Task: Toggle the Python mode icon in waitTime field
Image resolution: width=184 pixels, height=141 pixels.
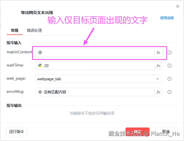Action: (x=40, y=66)
